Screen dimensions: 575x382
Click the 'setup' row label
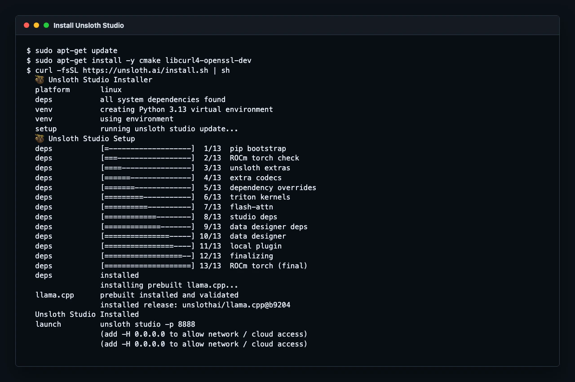tap(46, 129)
